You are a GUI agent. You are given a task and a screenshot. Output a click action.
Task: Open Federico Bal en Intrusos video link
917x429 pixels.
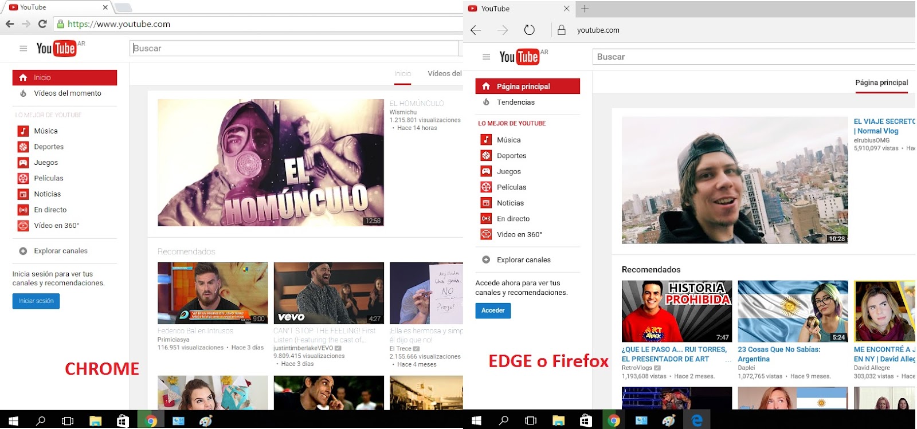click(195, 331)
